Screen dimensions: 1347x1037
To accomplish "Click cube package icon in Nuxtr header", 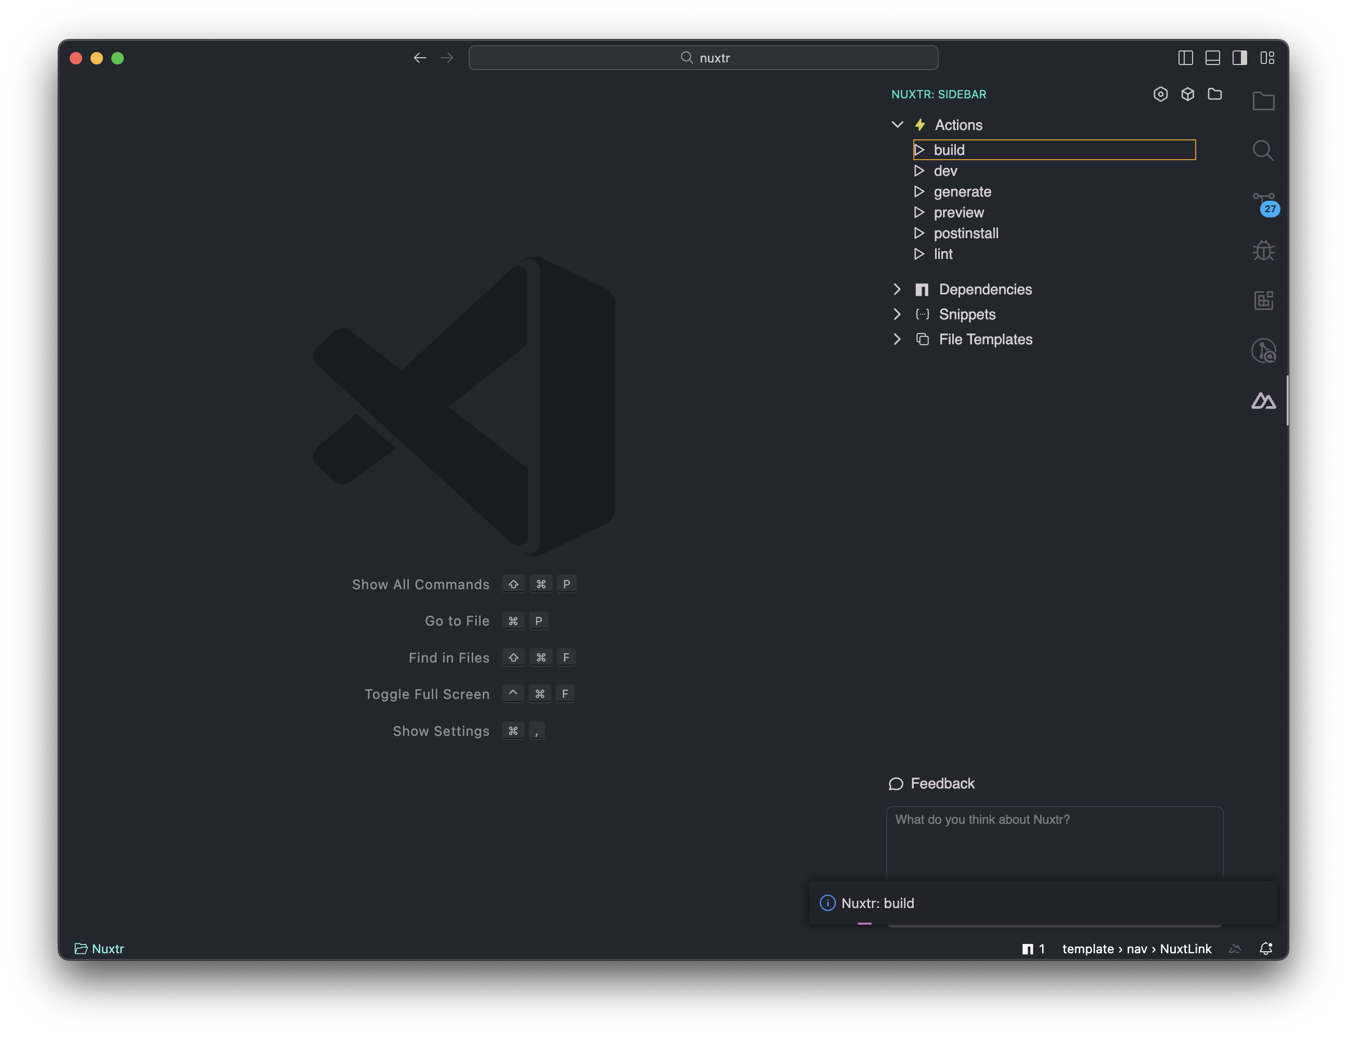I will (1187, 94).
